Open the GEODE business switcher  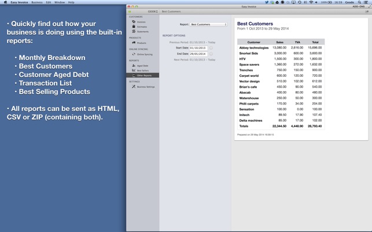[x=153, y=12]
